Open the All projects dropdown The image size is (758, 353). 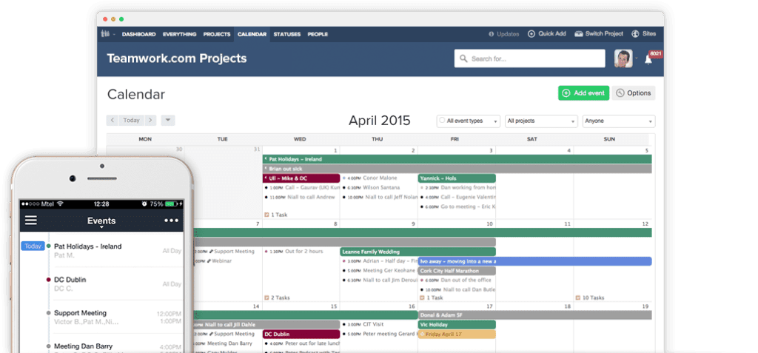[541, 121]
